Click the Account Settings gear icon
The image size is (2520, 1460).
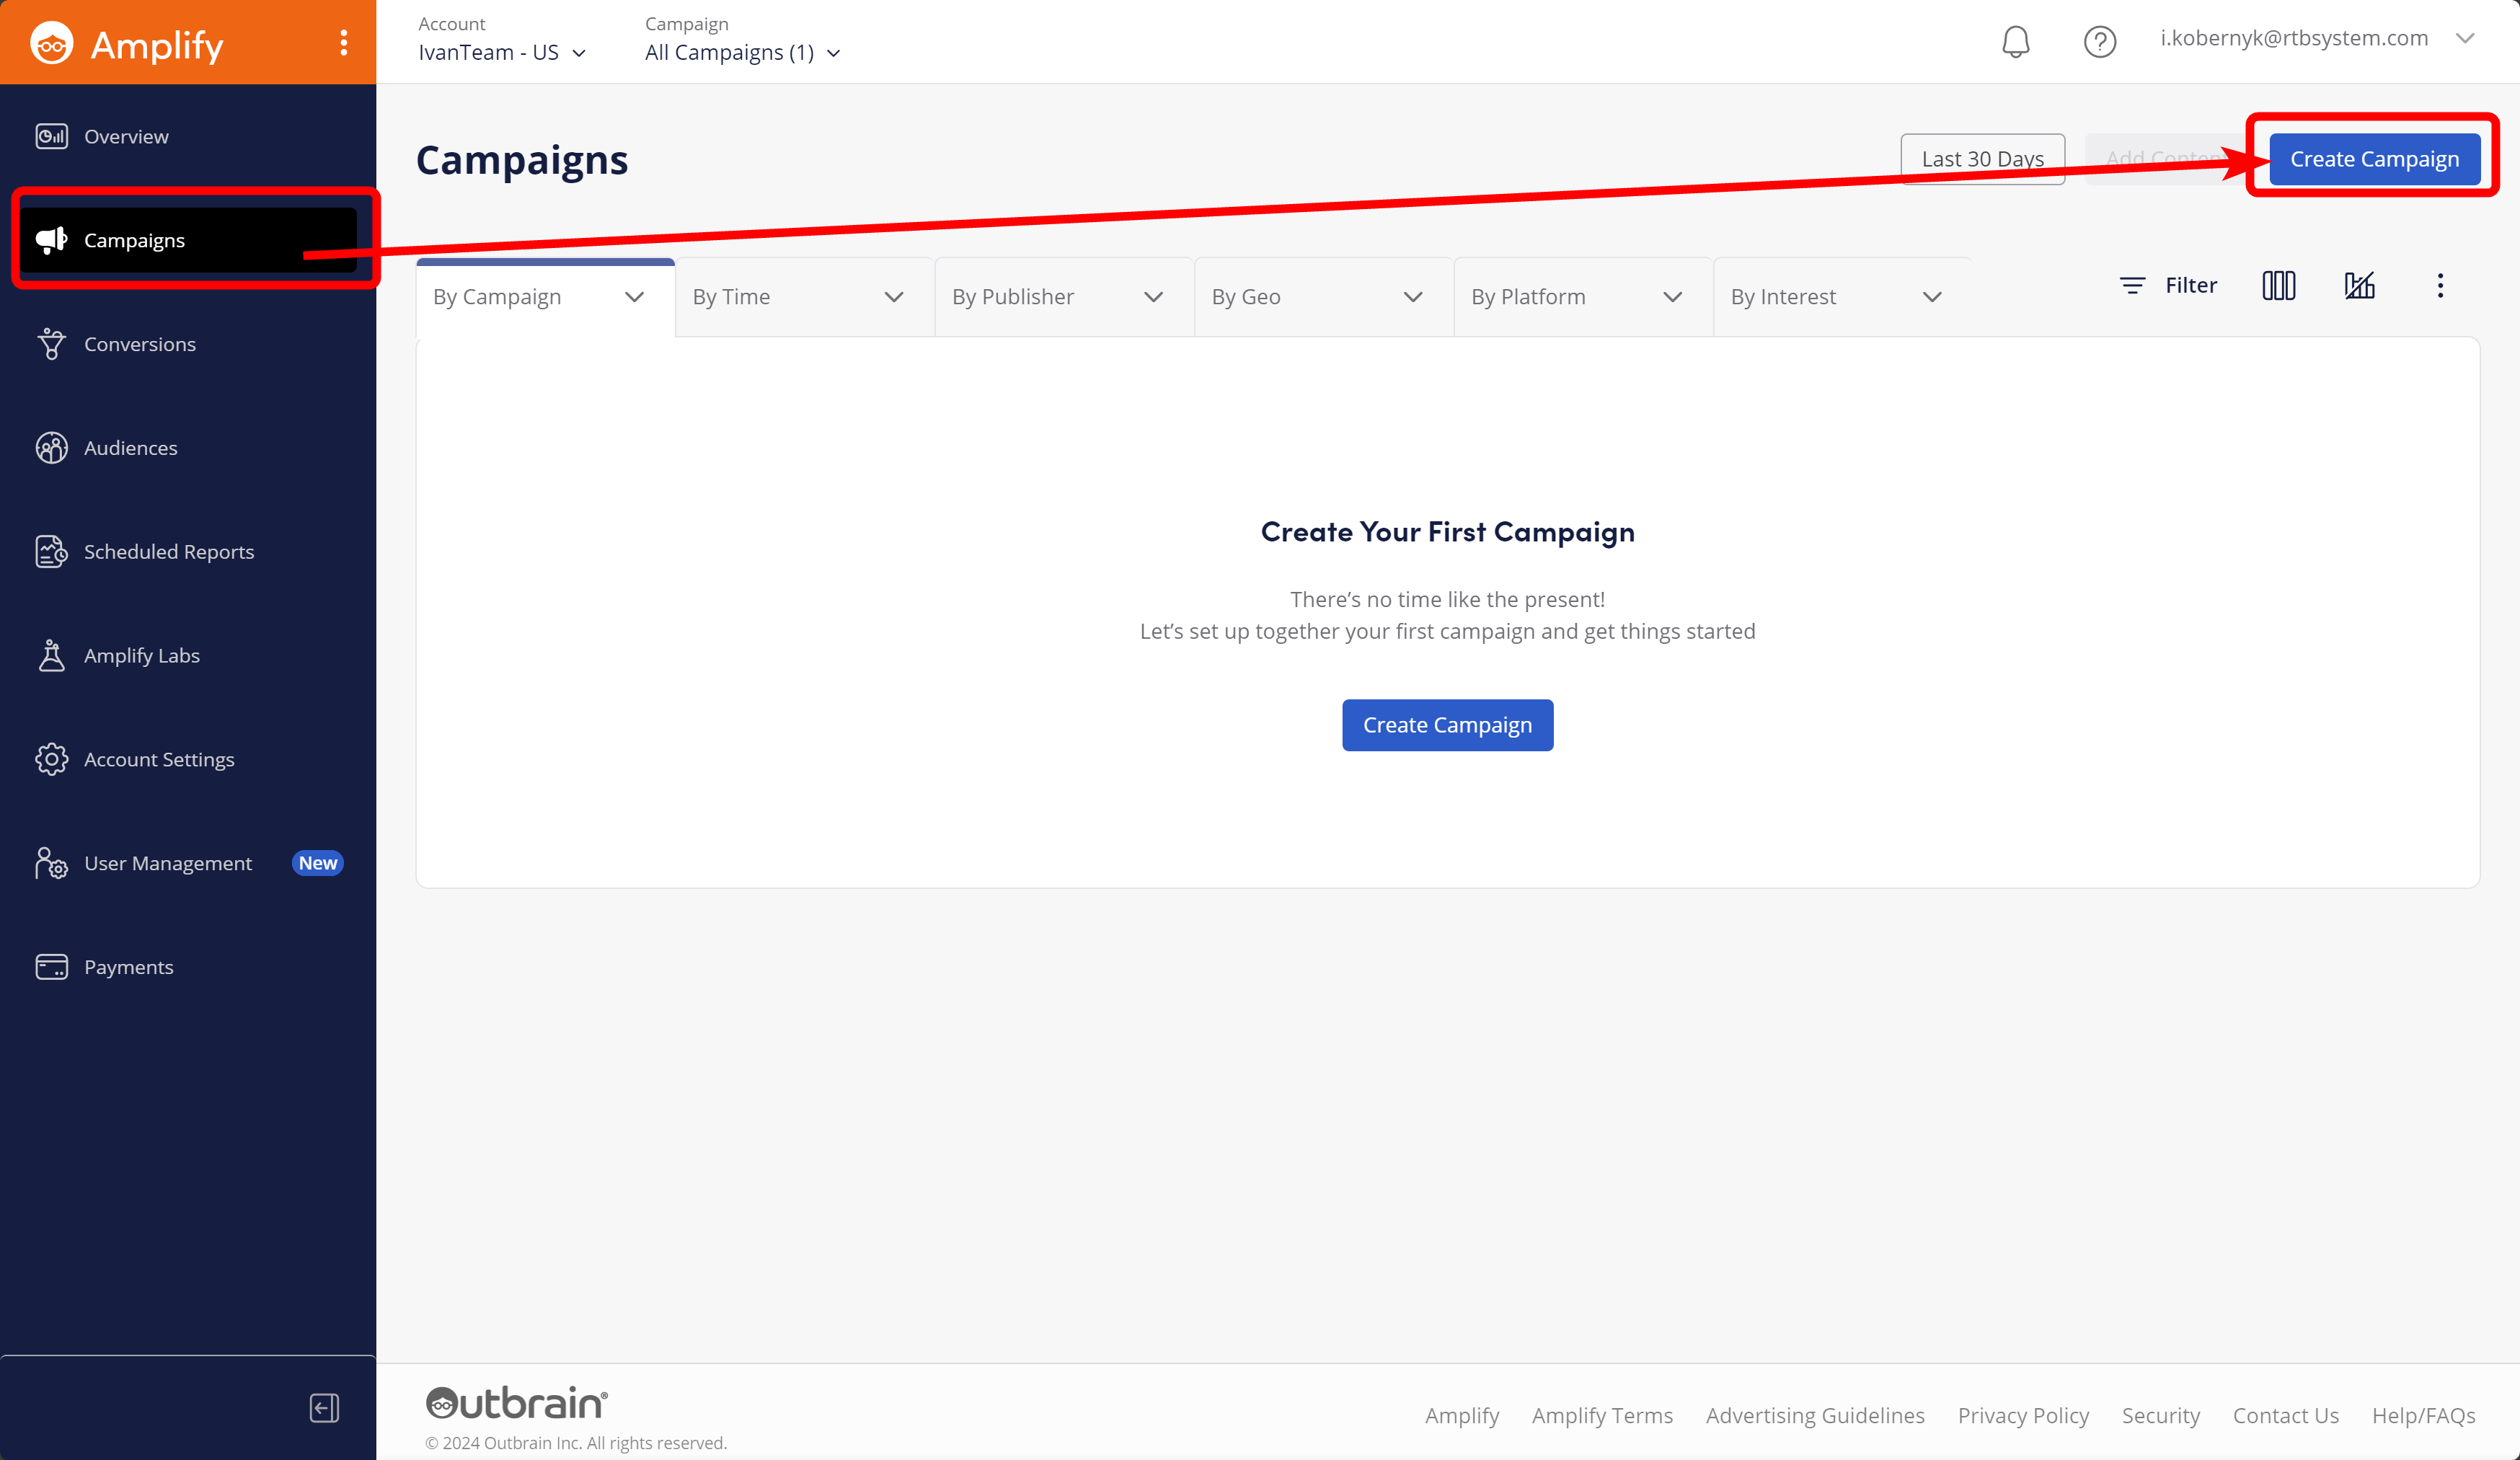point(51,759)
